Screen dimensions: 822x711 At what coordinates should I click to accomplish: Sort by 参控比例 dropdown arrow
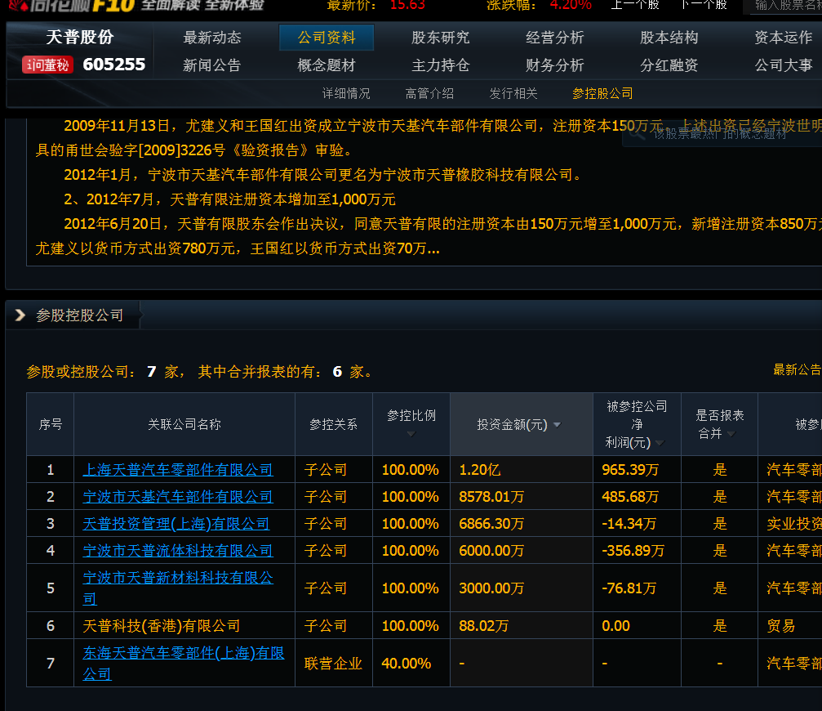411,434
